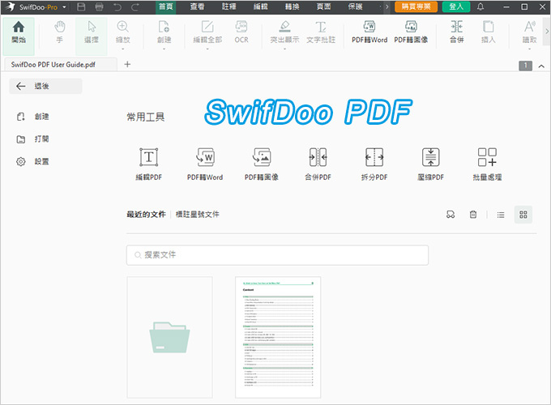Open the recent PDF contents thumbnail
551x405 pixels.
278,337
